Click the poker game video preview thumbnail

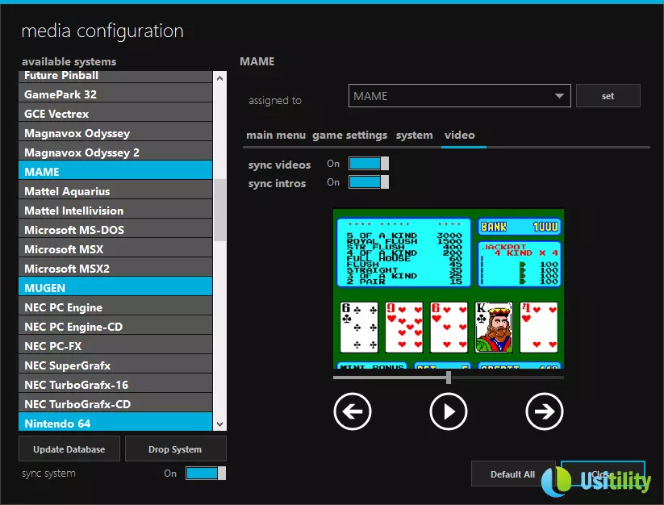[x=448, y=288]
